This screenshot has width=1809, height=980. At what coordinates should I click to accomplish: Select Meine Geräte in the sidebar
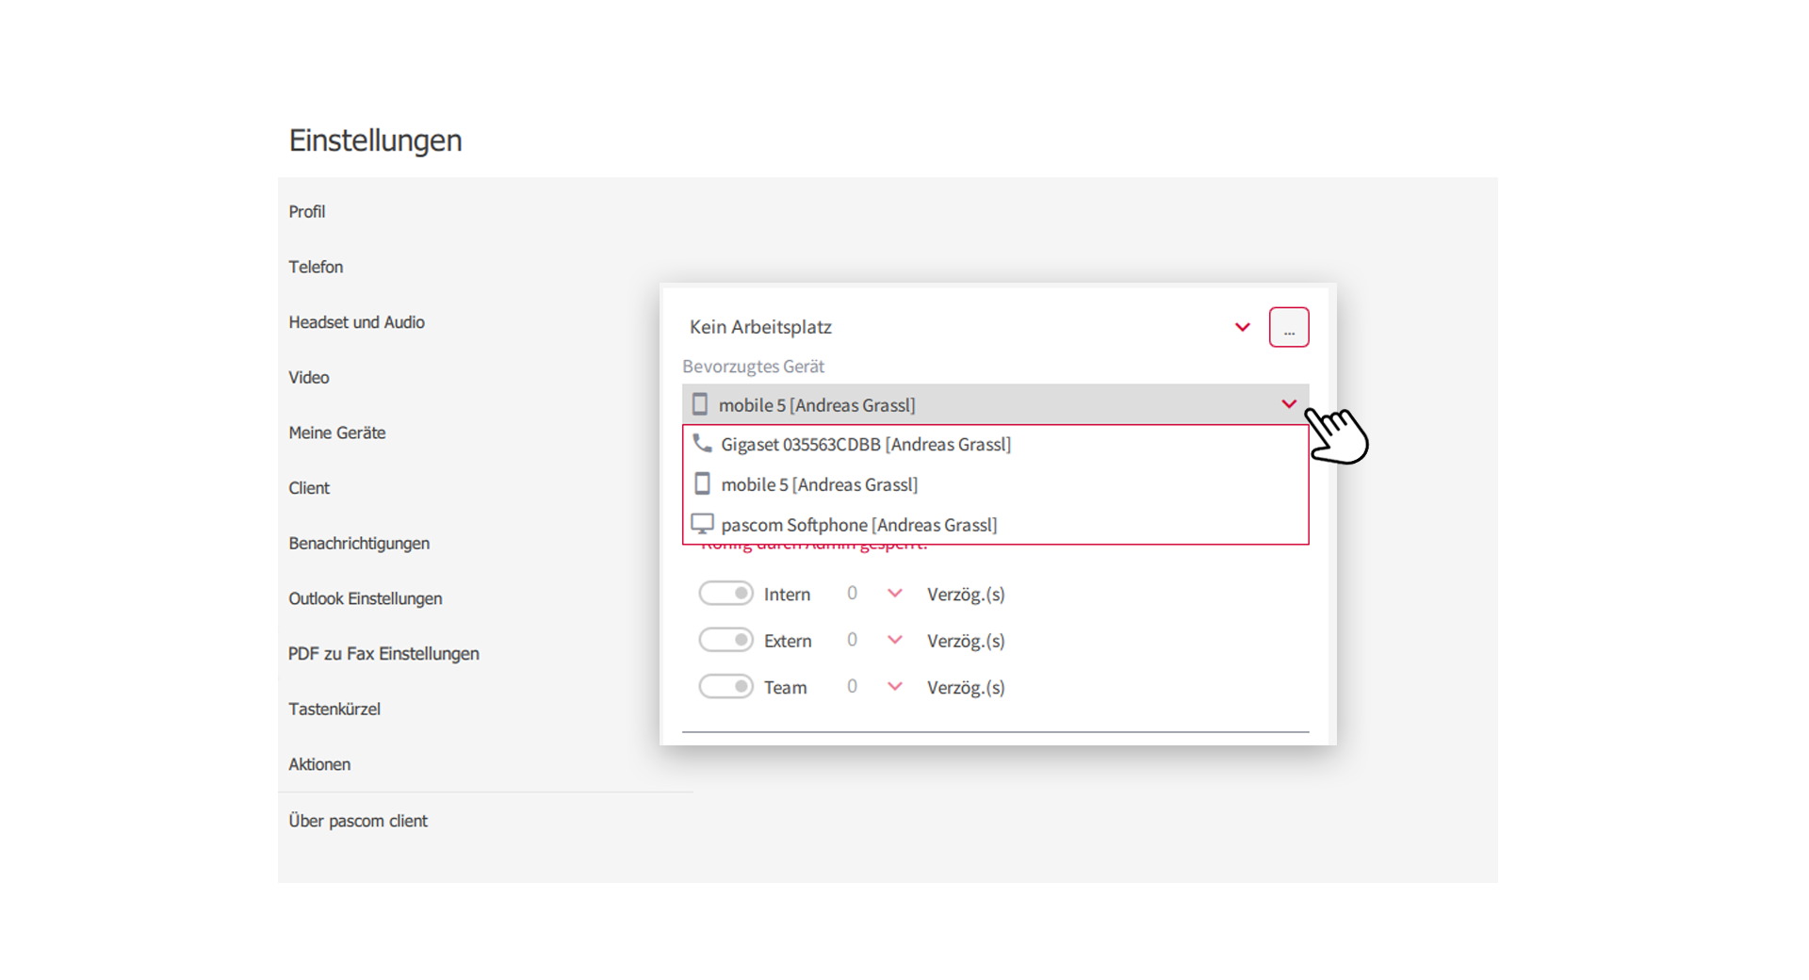(337, 433)
